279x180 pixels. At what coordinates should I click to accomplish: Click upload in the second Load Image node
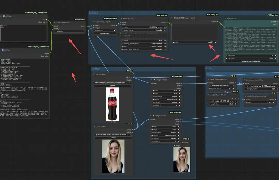click(113, 138)
